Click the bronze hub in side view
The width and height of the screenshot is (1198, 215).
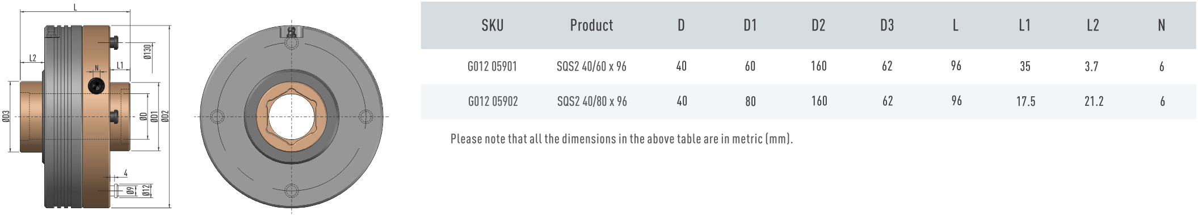32,117
